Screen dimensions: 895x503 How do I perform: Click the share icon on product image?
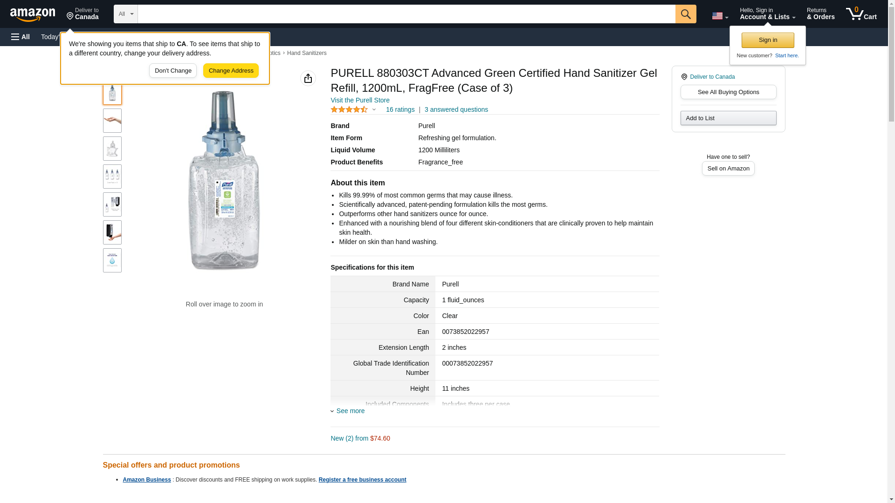click(308, 78)
